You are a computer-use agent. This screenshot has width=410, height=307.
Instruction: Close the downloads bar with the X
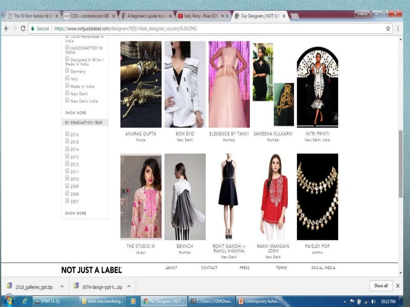click(x=398, y=286)
